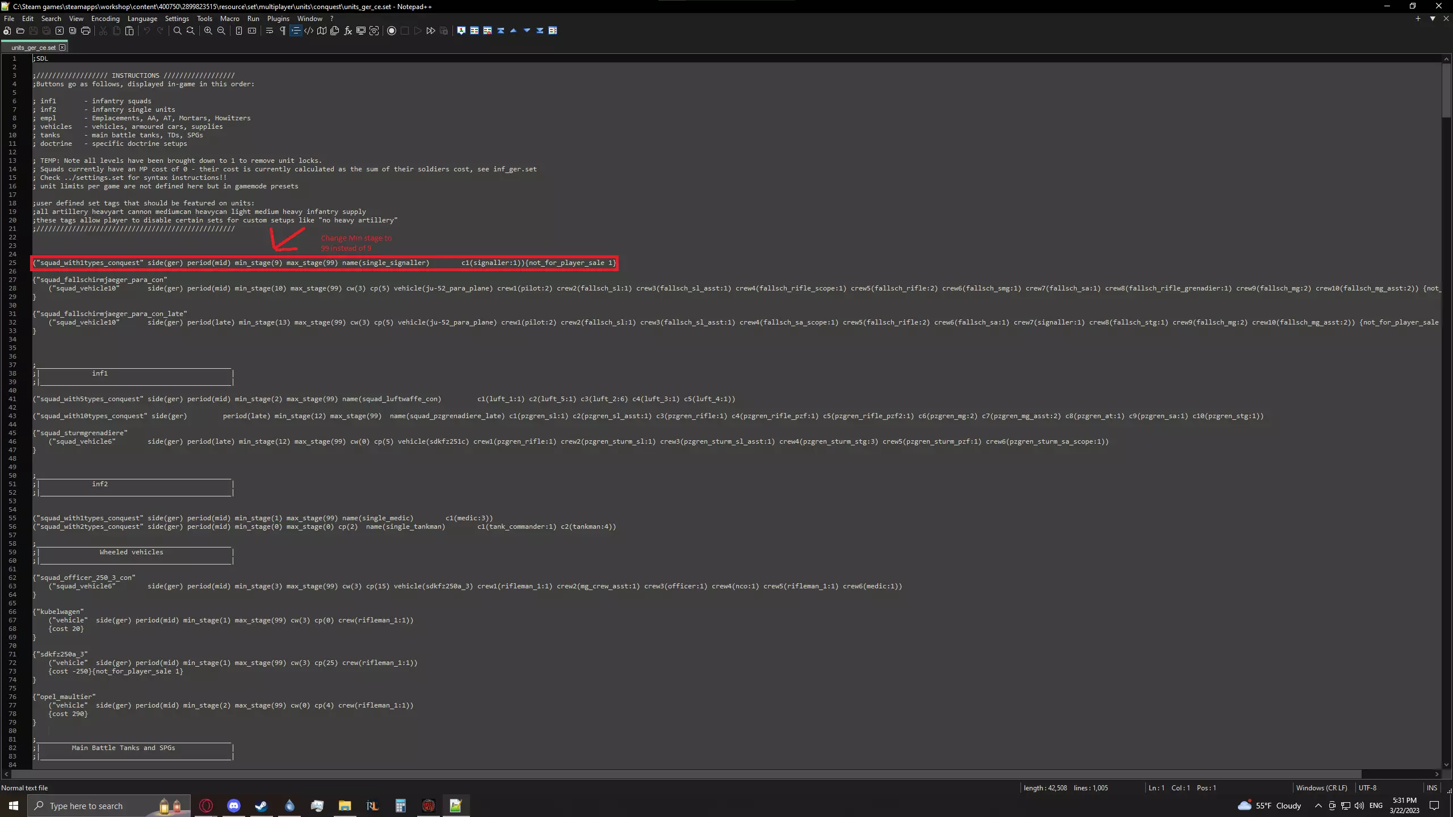Open the Plugins menu
1453x817 pixels.
278,19
